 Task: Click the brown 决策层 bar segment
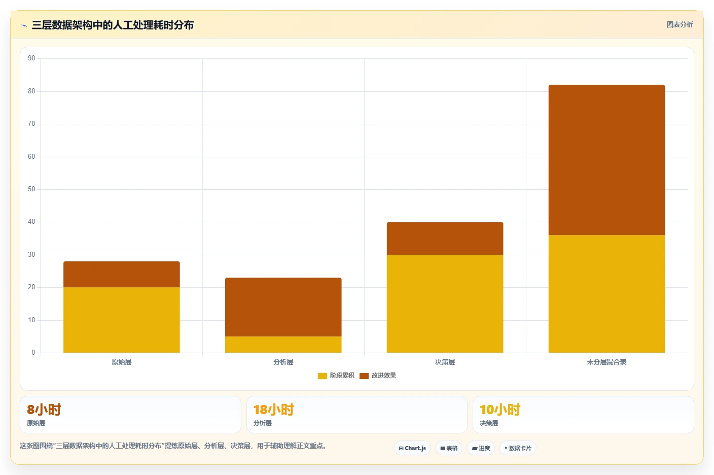click(445, 239)
